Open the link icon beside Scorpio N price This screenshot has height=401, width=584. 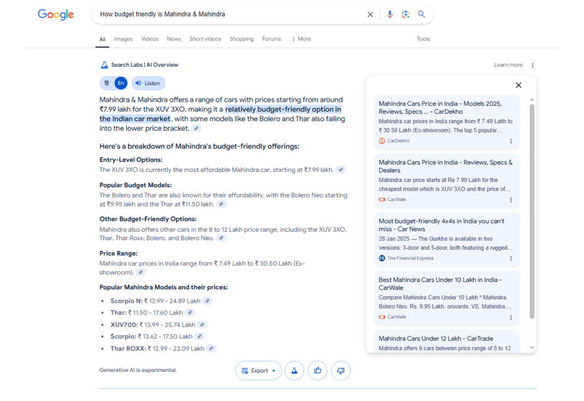208,301
